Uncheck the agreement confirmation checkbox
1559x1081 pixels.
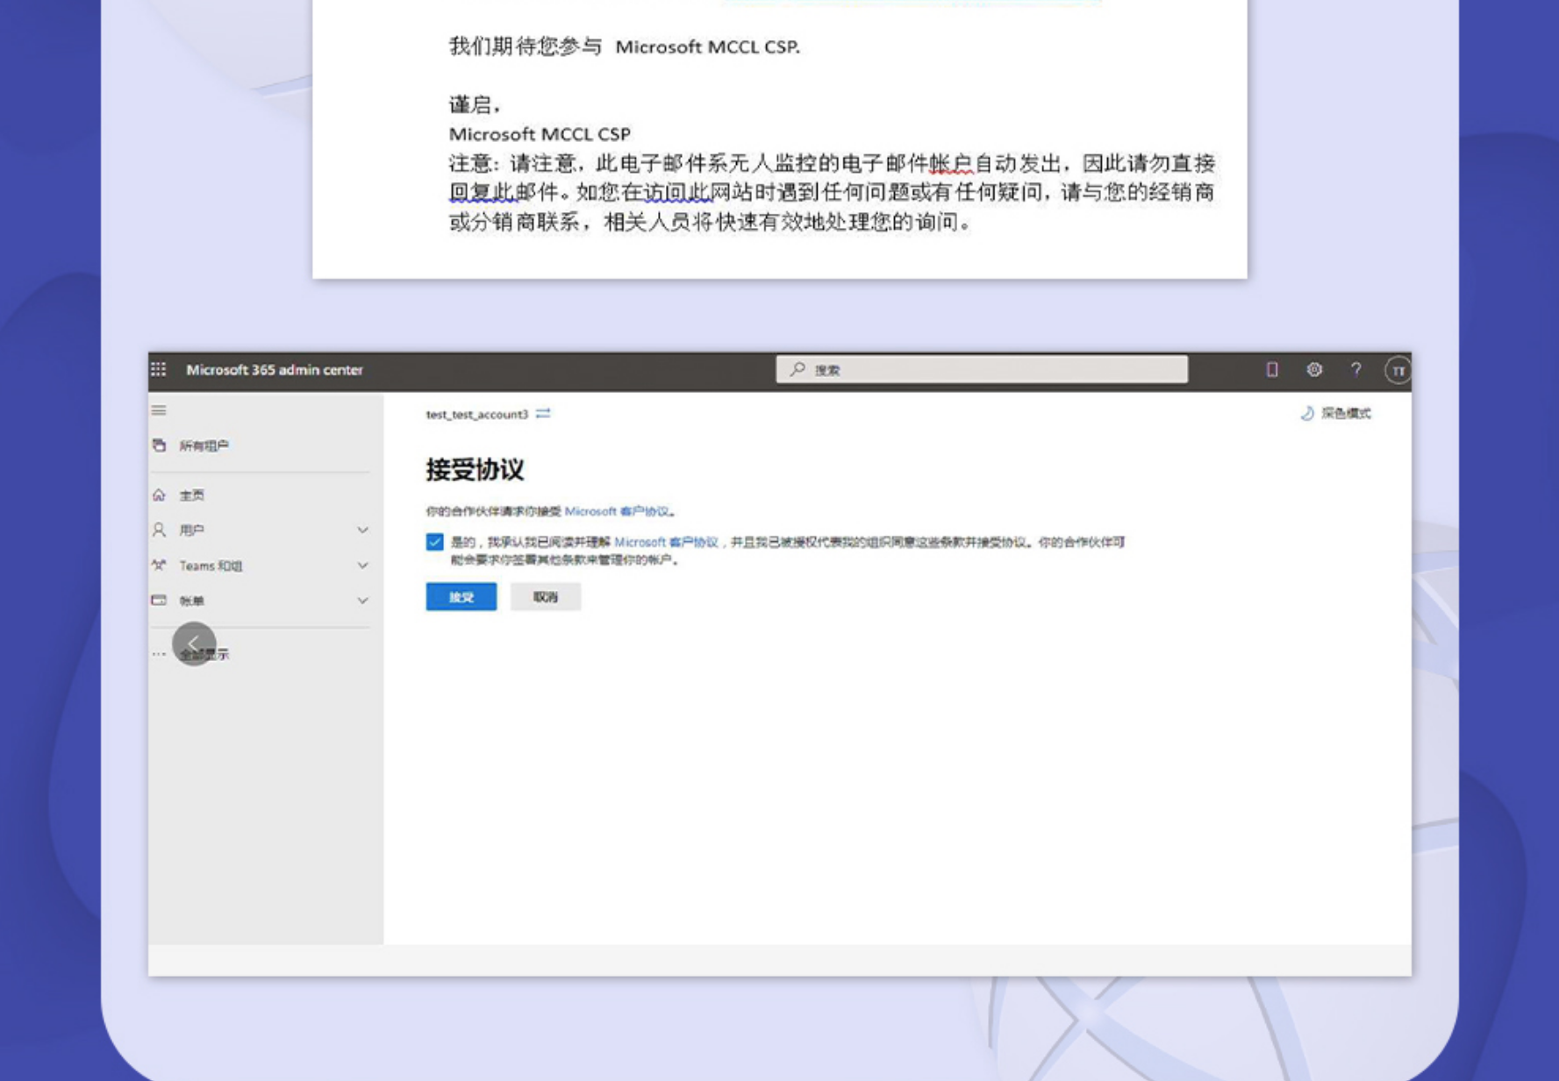434,542
